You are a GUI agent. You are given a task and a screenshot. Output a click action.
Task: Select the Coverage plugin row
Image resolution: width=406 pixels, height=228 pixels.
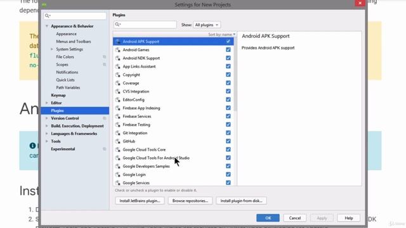coord(173,83)
